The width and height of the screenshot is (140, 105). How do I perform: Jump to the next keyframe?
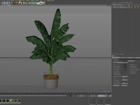click(x=85, y=96)
